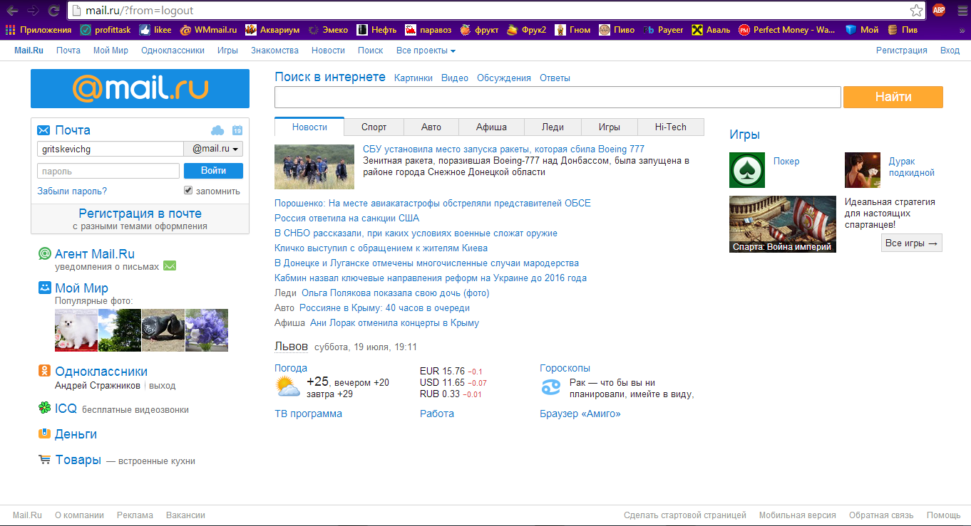Switch to the Афиша tab
The width and height of the screenshot is (971, 526).
(491, 127)
